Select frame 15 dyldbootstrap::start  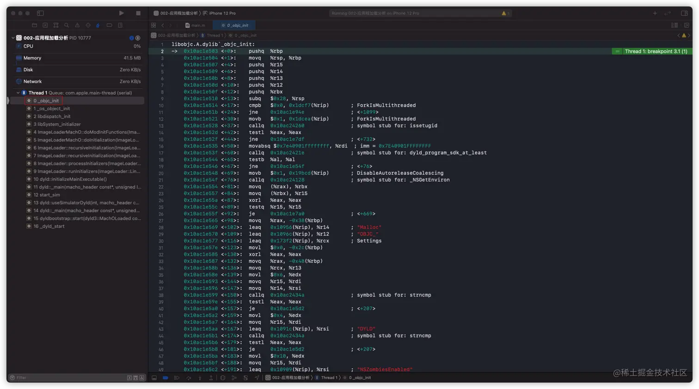pyautogui.click(x=77, y=218)
